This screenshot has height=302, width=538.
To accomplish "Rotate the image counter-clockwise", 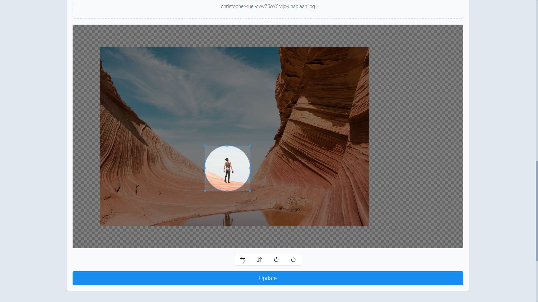I will [293, 260].
